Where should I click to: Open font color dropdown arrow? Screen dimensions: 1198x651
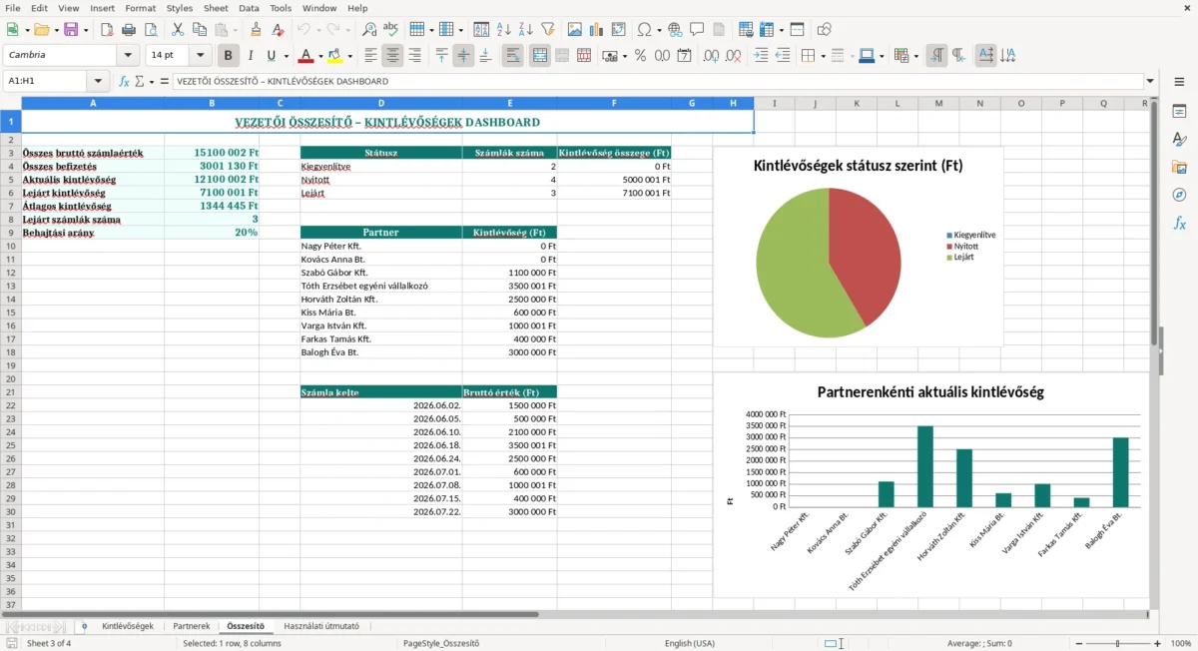coord(320,56)
